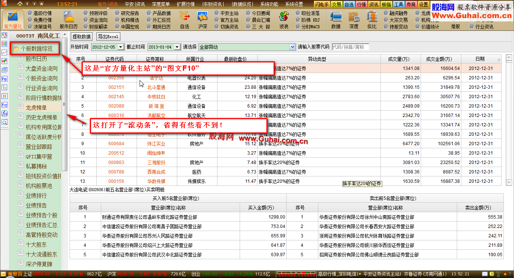
Task: Select 营业部跟踪 in tree
Action: click(x=39, y=146)
